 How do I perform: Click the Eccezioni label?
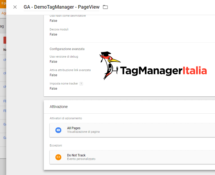56,145
